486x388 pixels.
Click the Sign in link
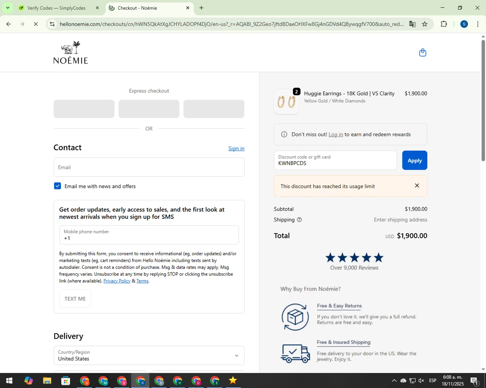point(236,148)
